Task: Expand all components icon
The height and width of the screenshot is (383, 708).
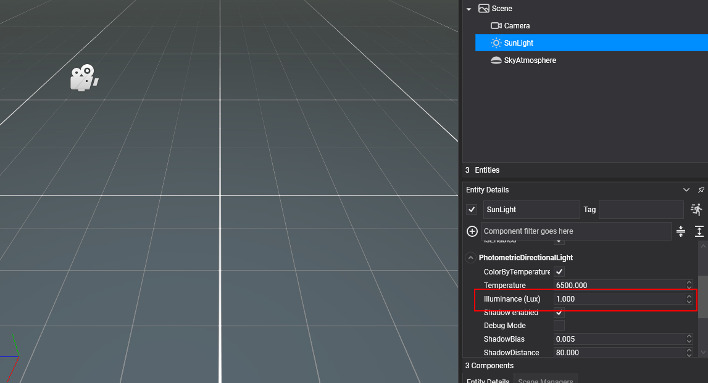Action: 699,231
